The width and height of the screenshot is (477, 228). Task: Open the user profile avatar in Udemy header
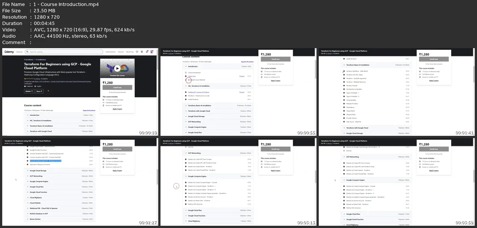click(x=152, y=52)
